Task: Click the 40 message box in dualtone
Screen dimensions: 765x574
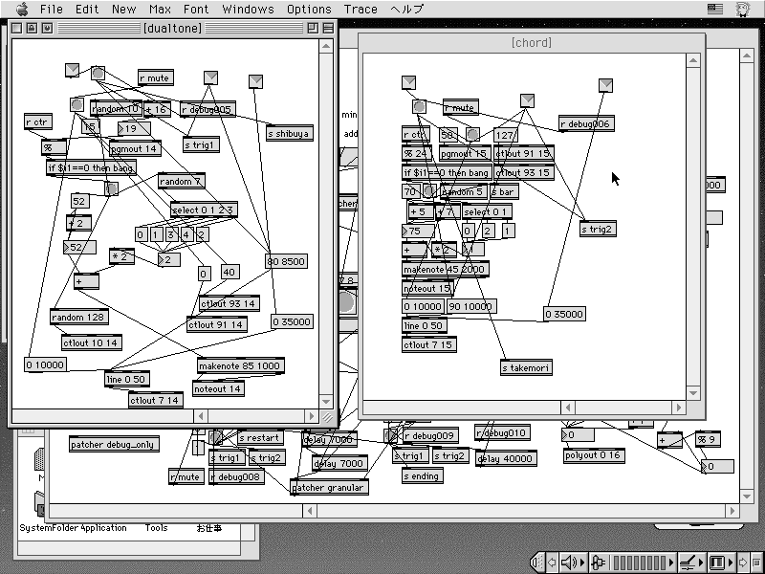Action: point(229,272)
